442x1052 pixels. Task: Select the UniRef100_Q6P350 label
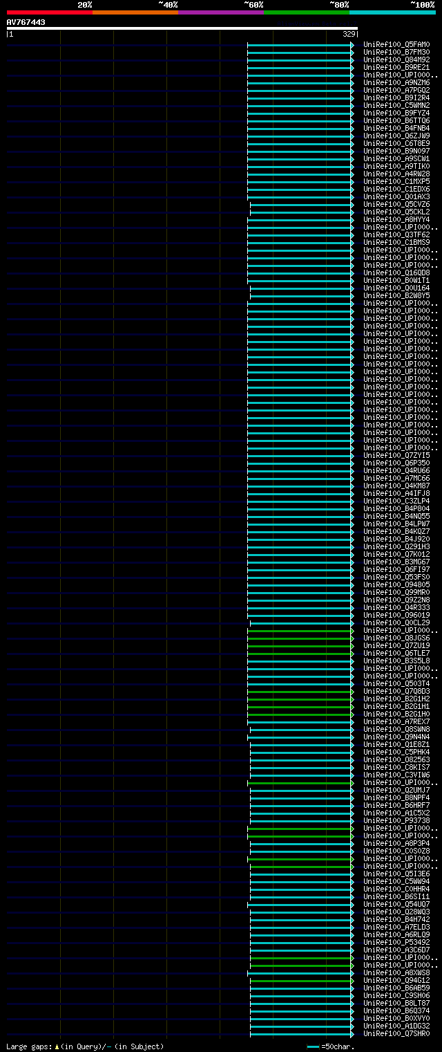coord(396,463)
